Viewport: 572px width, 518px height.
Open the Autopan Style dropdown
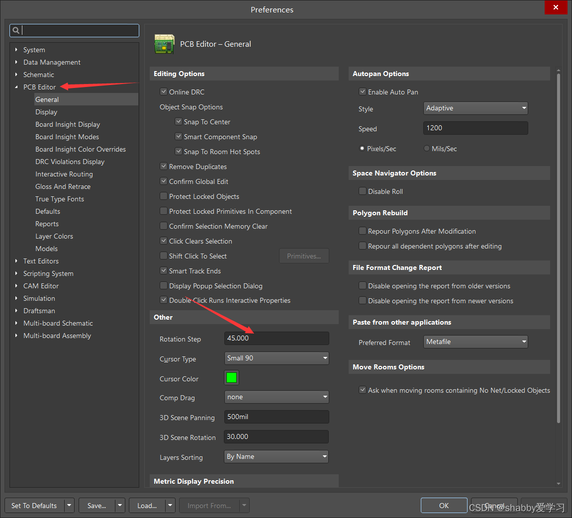coord(476,108)
